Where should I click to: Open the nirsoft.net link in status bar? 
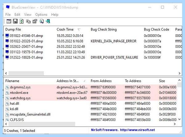(138, 130)
